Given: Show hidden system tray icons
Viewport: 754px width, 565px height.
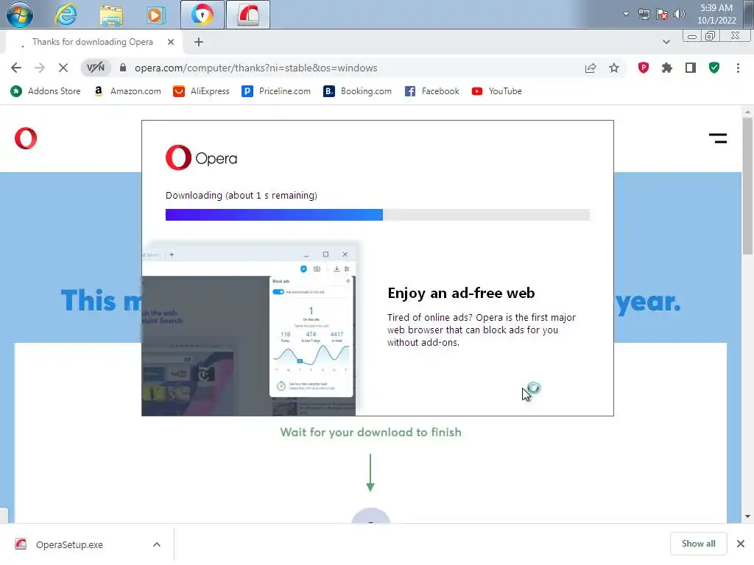Looking at the screenshot, I should click(626, 14).
